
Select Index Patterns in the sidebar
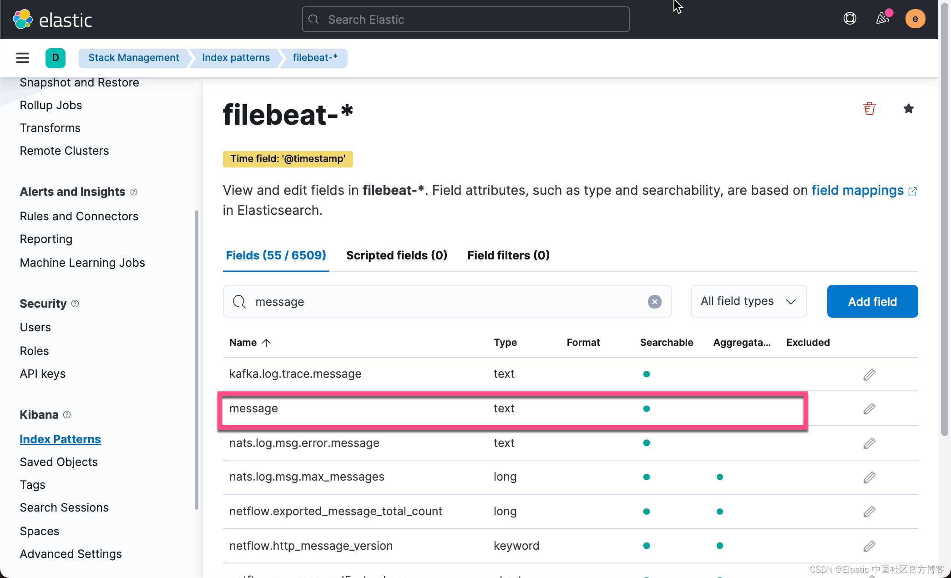(60, 439)
